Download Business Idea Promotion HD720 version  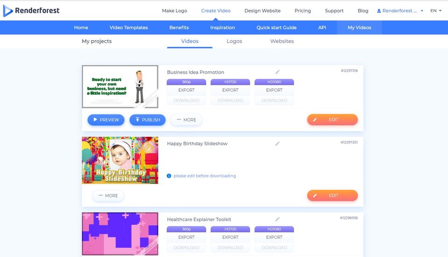pos(230,100)
